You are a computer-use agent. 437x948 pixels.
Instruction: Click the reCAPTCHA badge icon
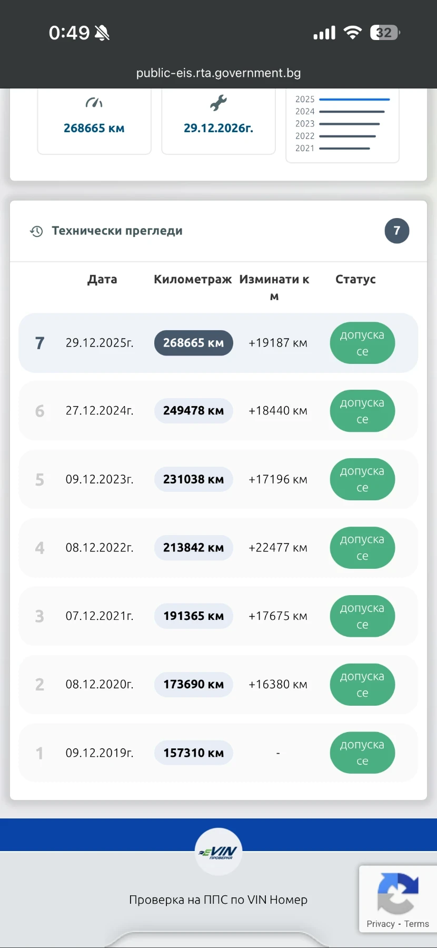[x=398, y=893]
